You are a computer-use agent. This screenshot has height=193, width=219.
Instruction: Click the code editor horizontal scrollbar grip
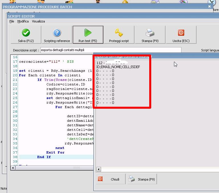pyautogui.click(x=77, y=168)
